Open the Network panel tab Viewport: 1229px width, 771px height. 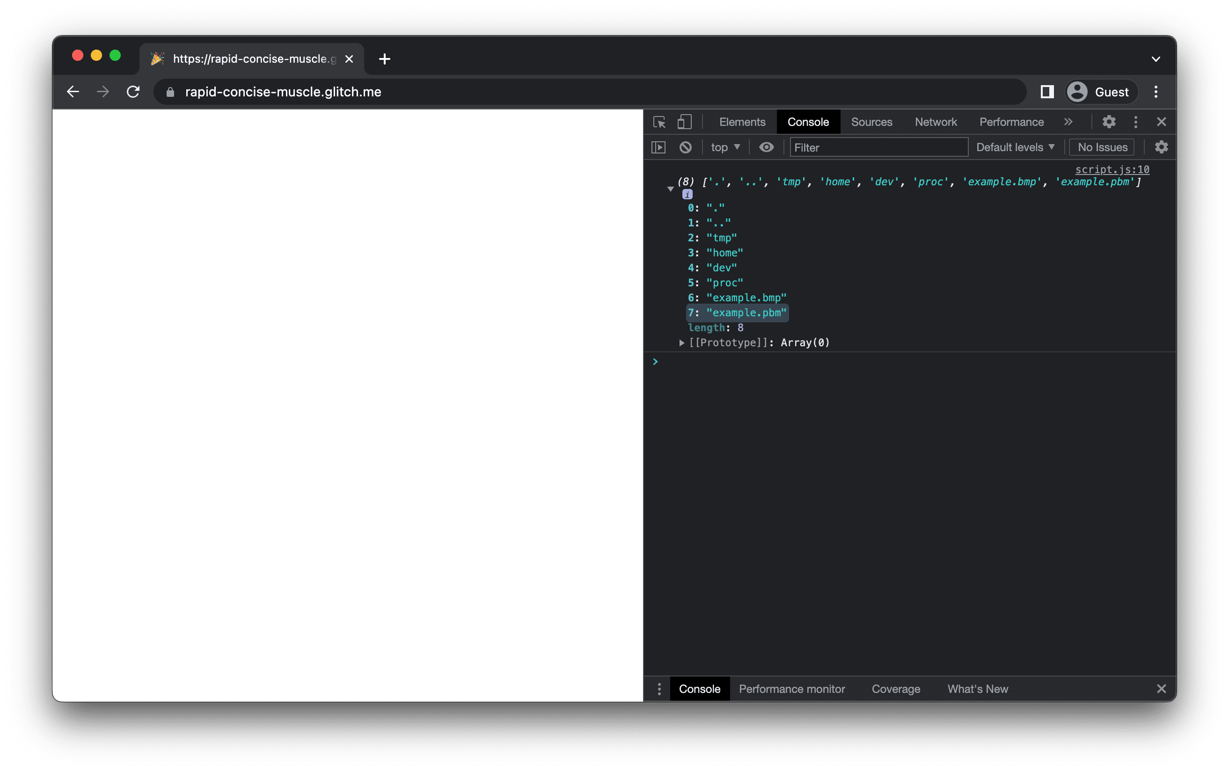[x=936, y=122]
